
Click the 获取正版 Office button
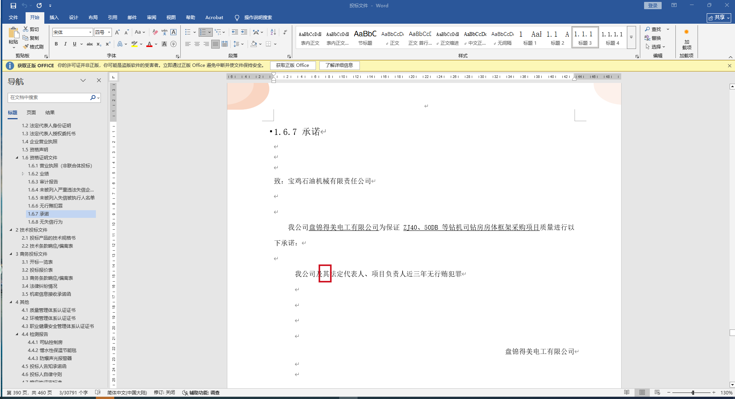(x=293, y=65)
